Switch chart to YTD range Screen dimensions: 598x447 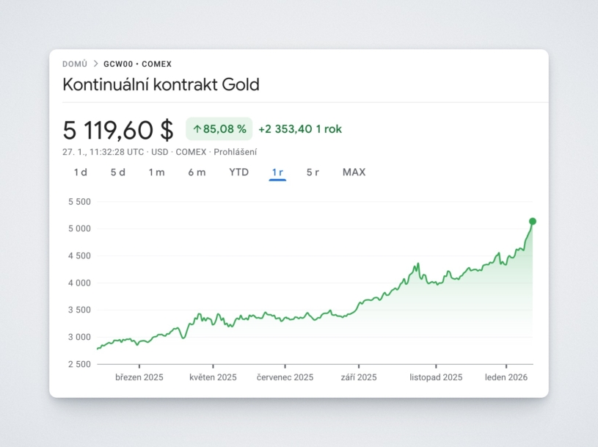[x=238, y=172]
